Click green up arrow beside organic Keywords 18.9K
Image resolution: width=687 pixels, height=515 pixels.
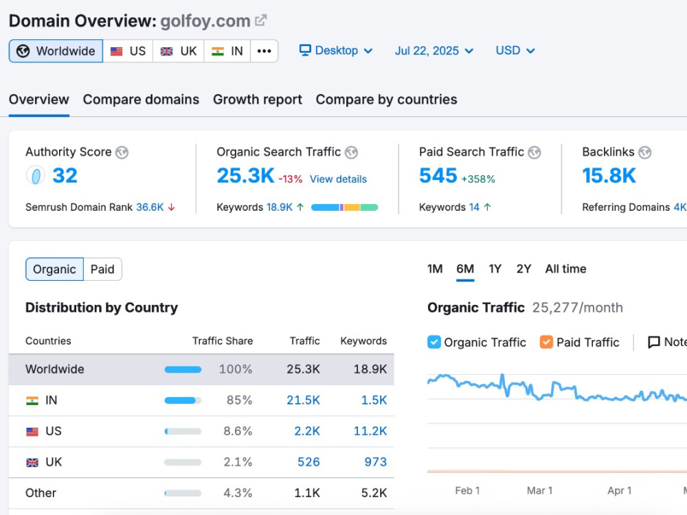pos(300,207)
